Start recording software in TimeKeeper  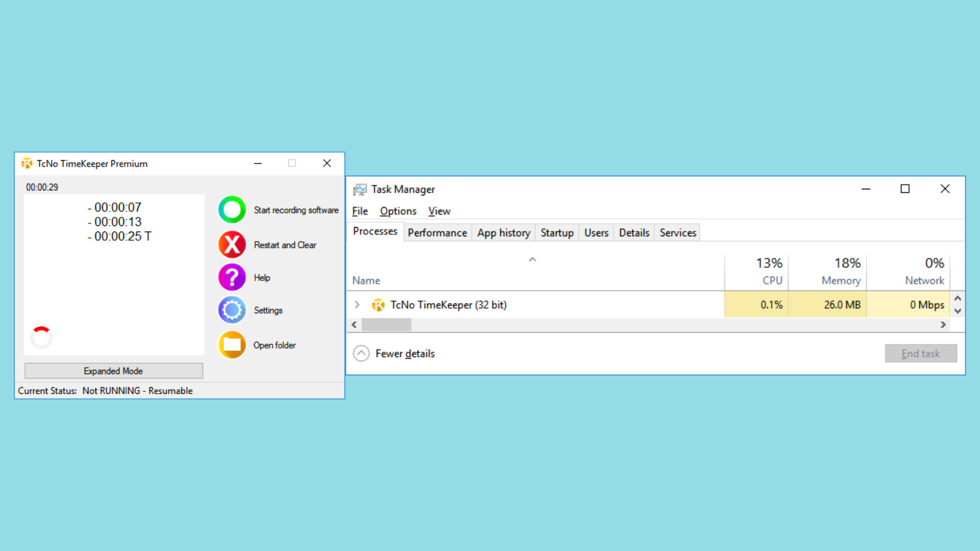coord(232,210)
